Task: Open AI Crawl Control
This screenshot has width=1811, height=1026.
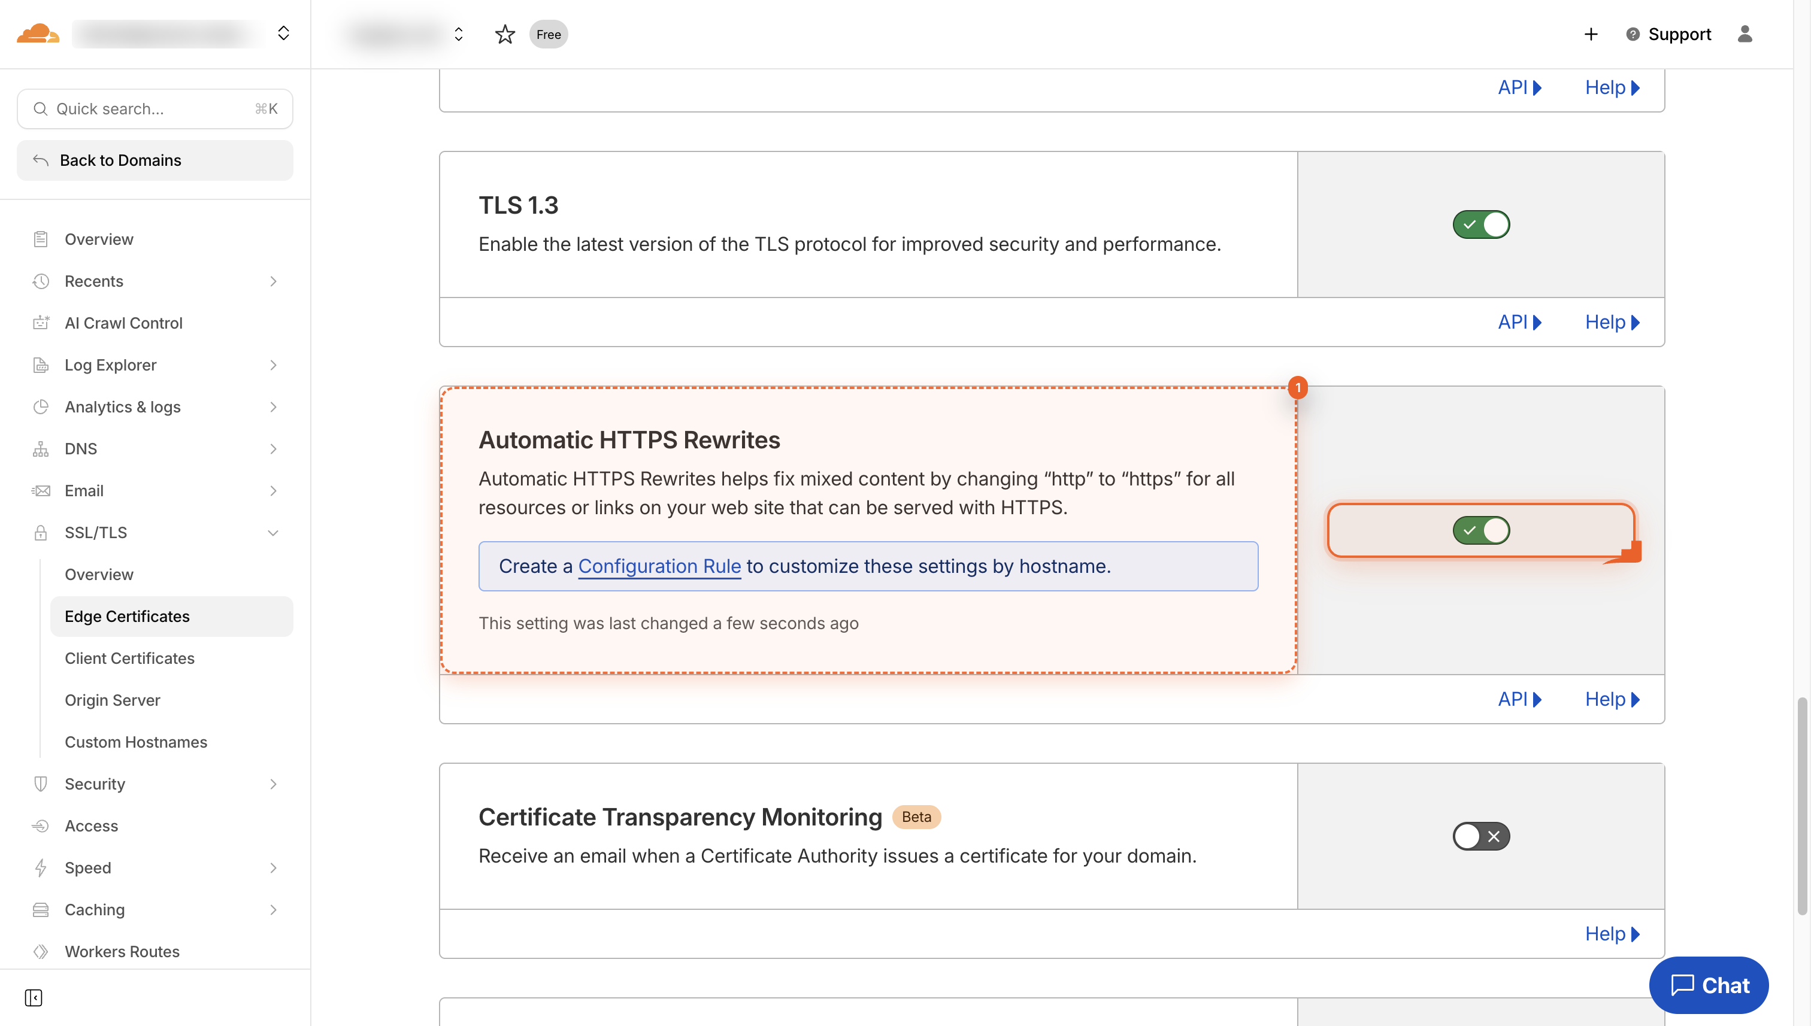Action: pyautogui.click(x=123, y=323)
